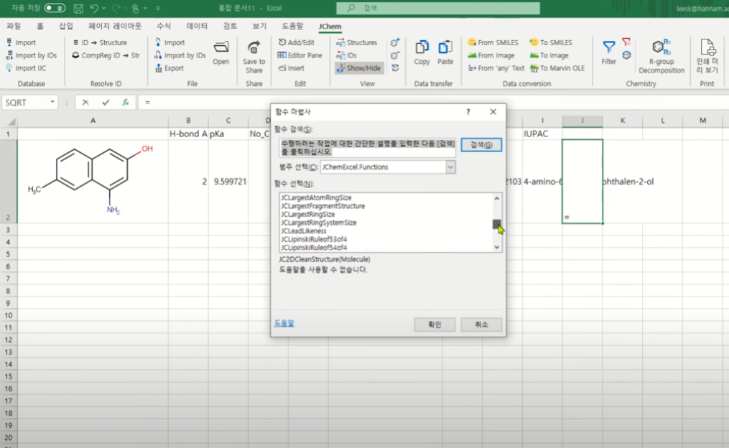Switch to the 페이지 레이아웃 tab
Viewport: 729px width, 448px height.
tap(115, 27)
